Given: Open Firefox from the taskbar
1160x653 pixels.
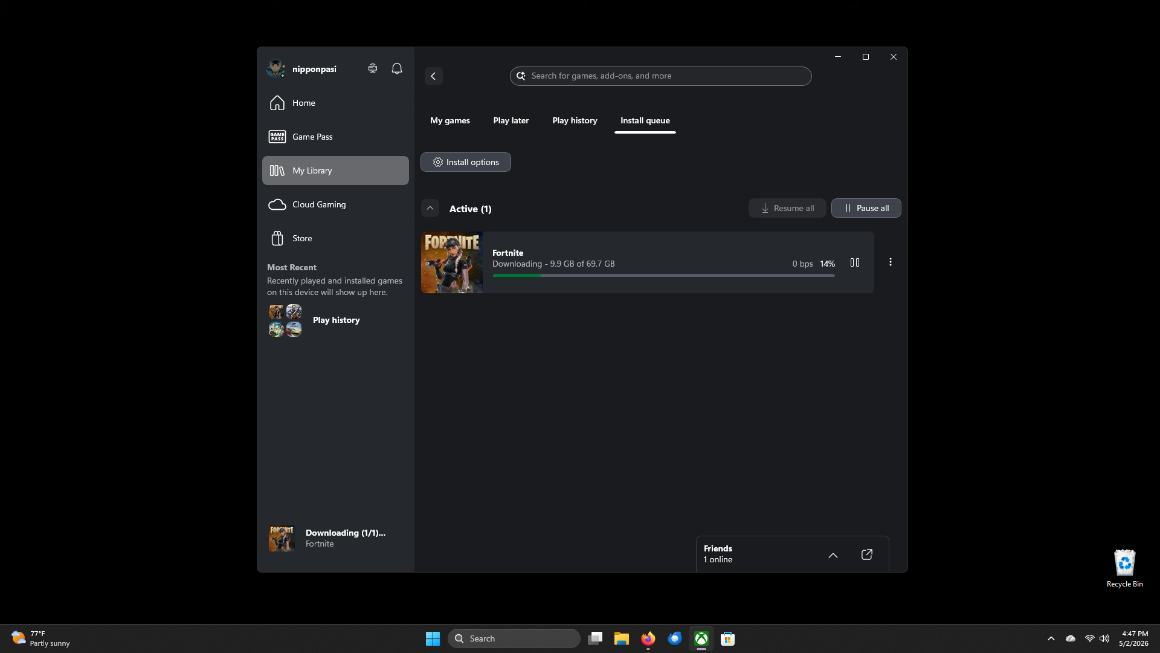Looking at the screenshot, I should (x=648, y=638).
